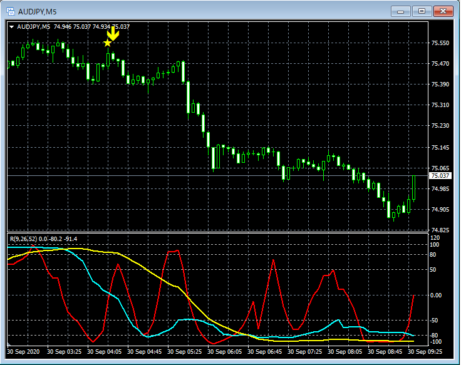Click the yellow star signal marker
Viewport: 461px width, 365px height.
click(x=108, y=43)
